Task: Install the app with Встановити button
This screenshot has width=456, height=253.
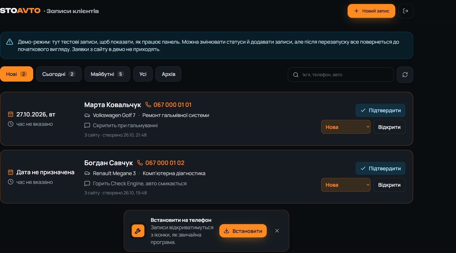Action: 243,231
